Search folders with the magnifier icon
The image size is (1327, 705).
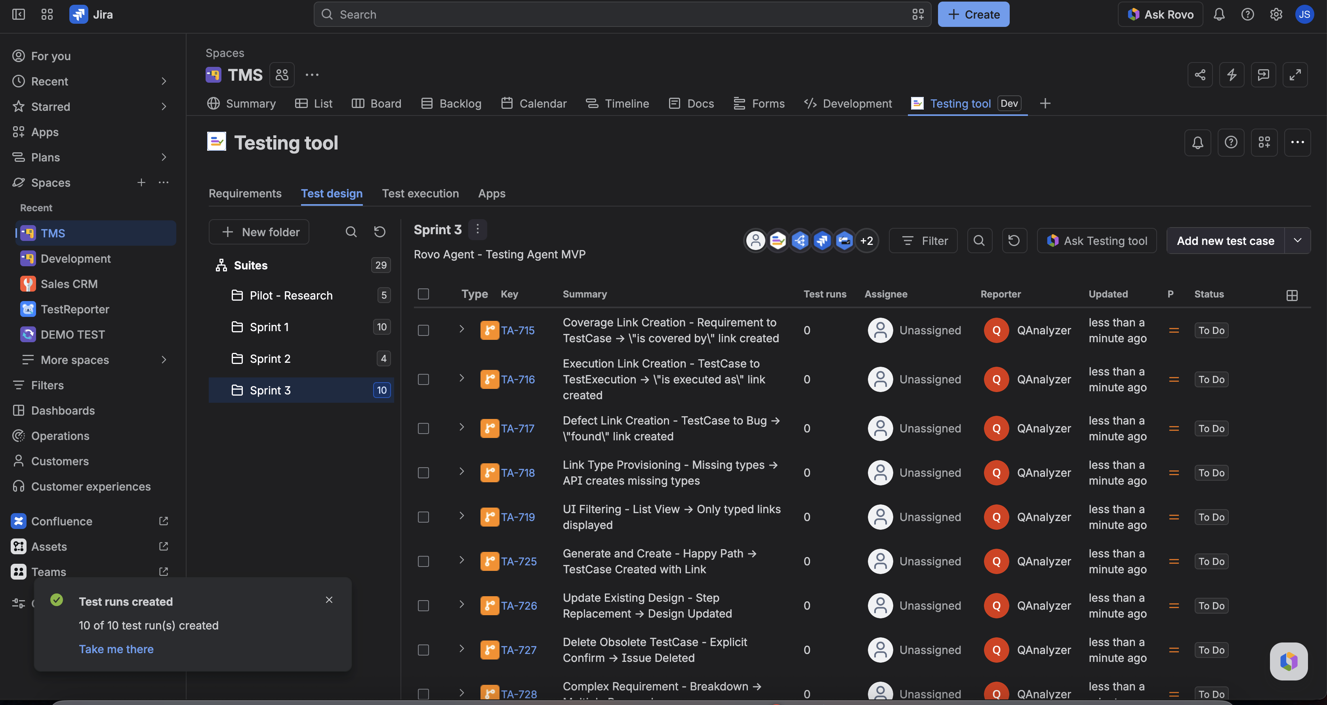[x=351, y=232]
